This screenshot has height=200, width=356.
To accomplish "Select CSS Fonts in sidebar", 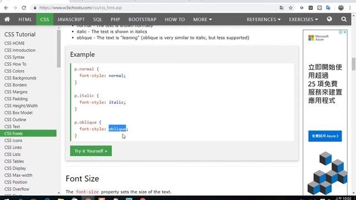I will [x=28, y=133].
